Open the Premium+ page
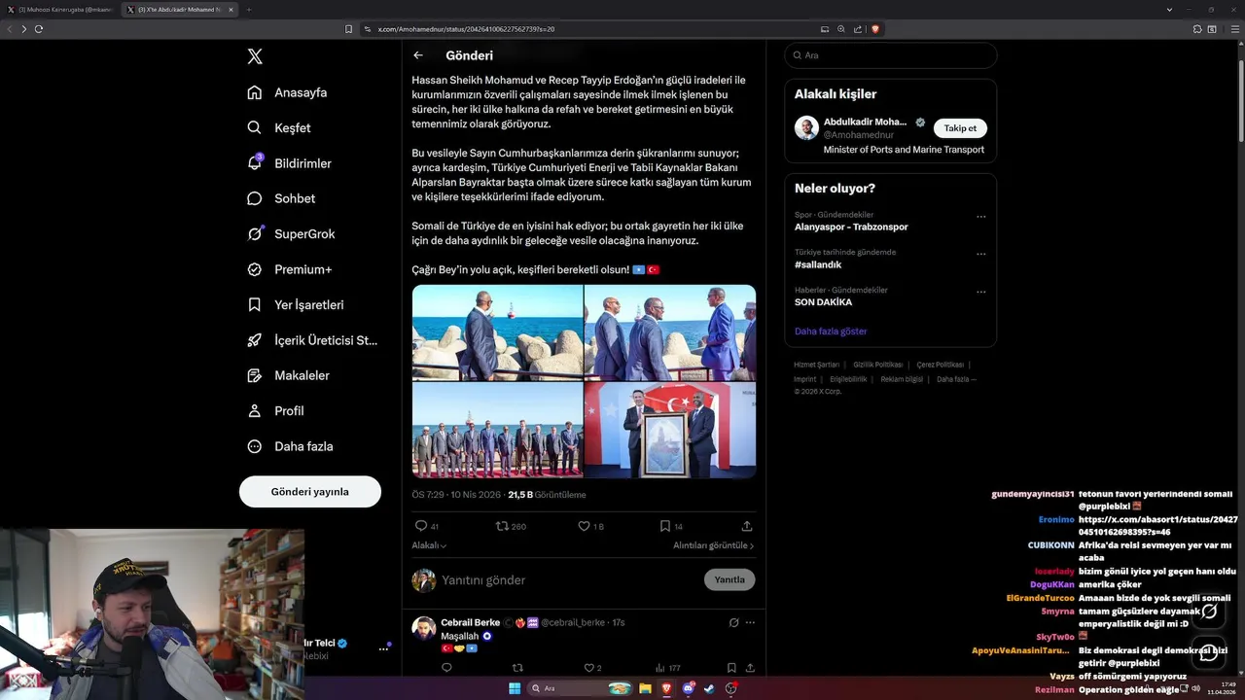 (x=289, y=269)
